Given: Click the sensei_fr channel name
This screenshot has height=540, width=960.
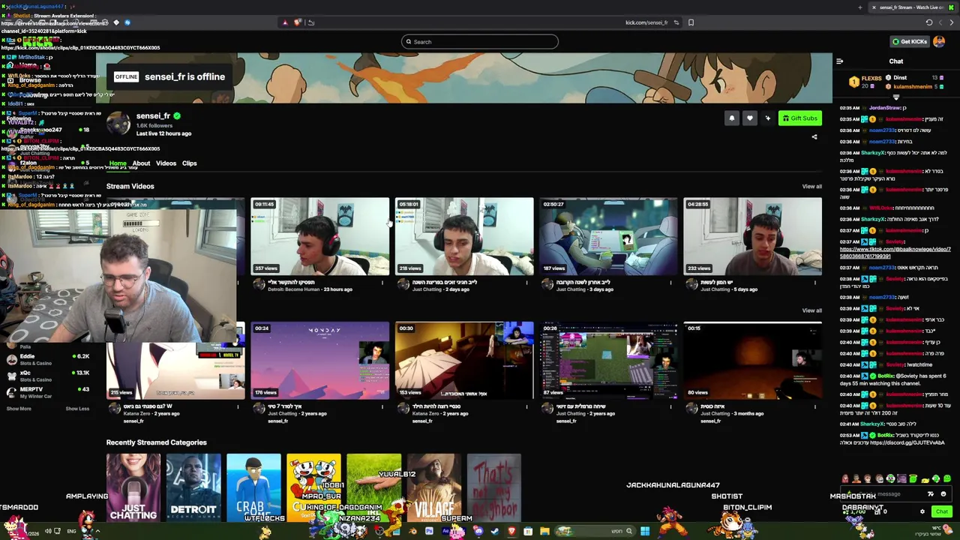Looking at the screenshot, I should (153, 116).
